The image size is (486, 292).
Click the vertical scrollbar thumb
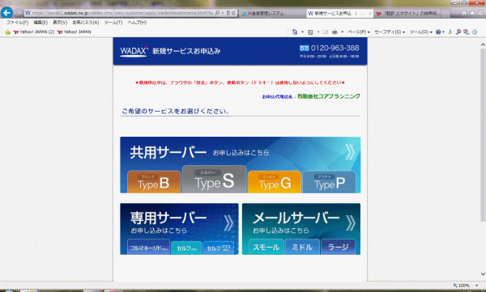(x=483, y=135)
